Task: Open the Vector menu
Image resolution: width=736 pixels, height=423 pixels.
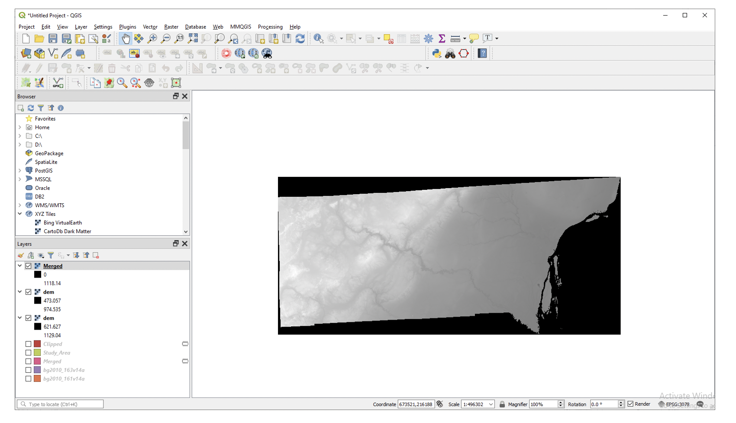Action: [x=150, y=27]
